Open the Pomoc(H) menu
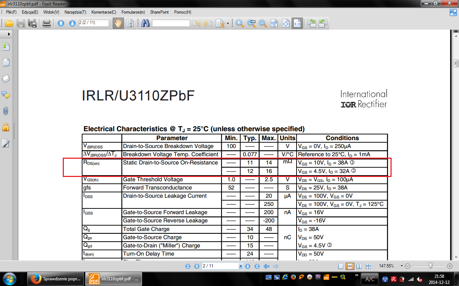 (x=183, y=12)
